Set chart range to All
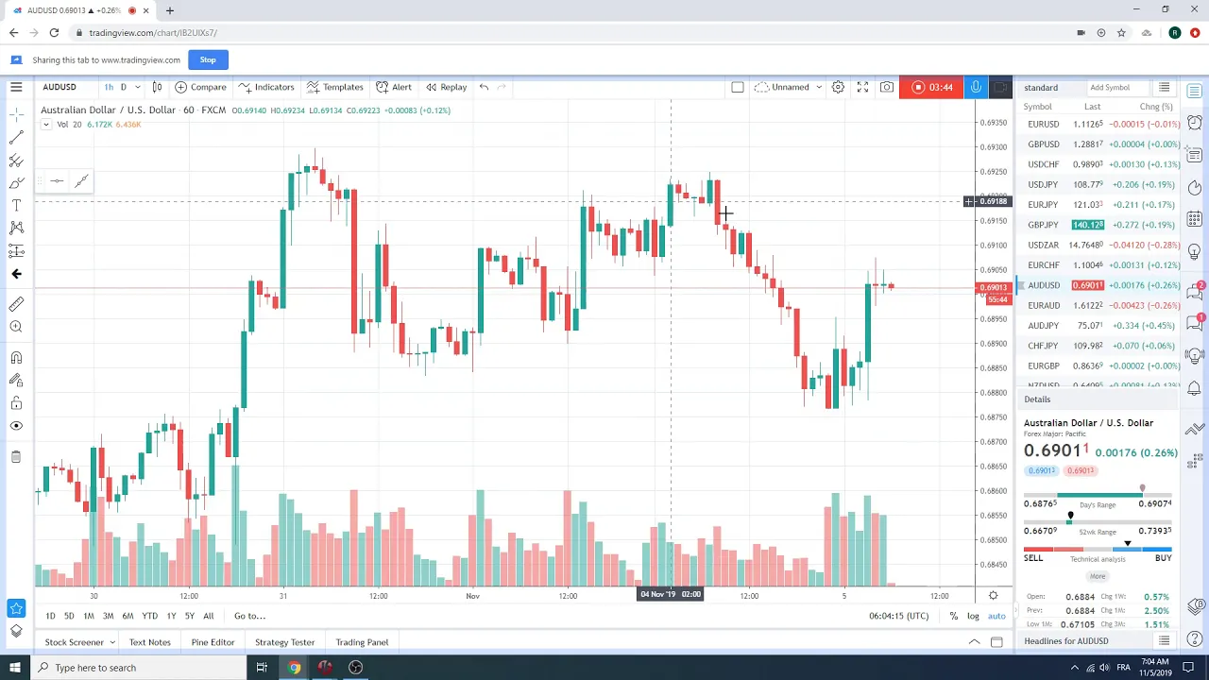Image resolution: width=1209 pixels, height=680 pixels. click(208, 616)
